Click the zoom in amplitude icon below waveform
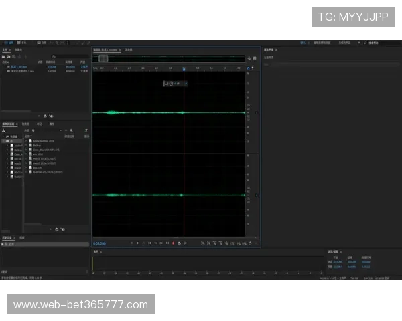 [202, 243]
